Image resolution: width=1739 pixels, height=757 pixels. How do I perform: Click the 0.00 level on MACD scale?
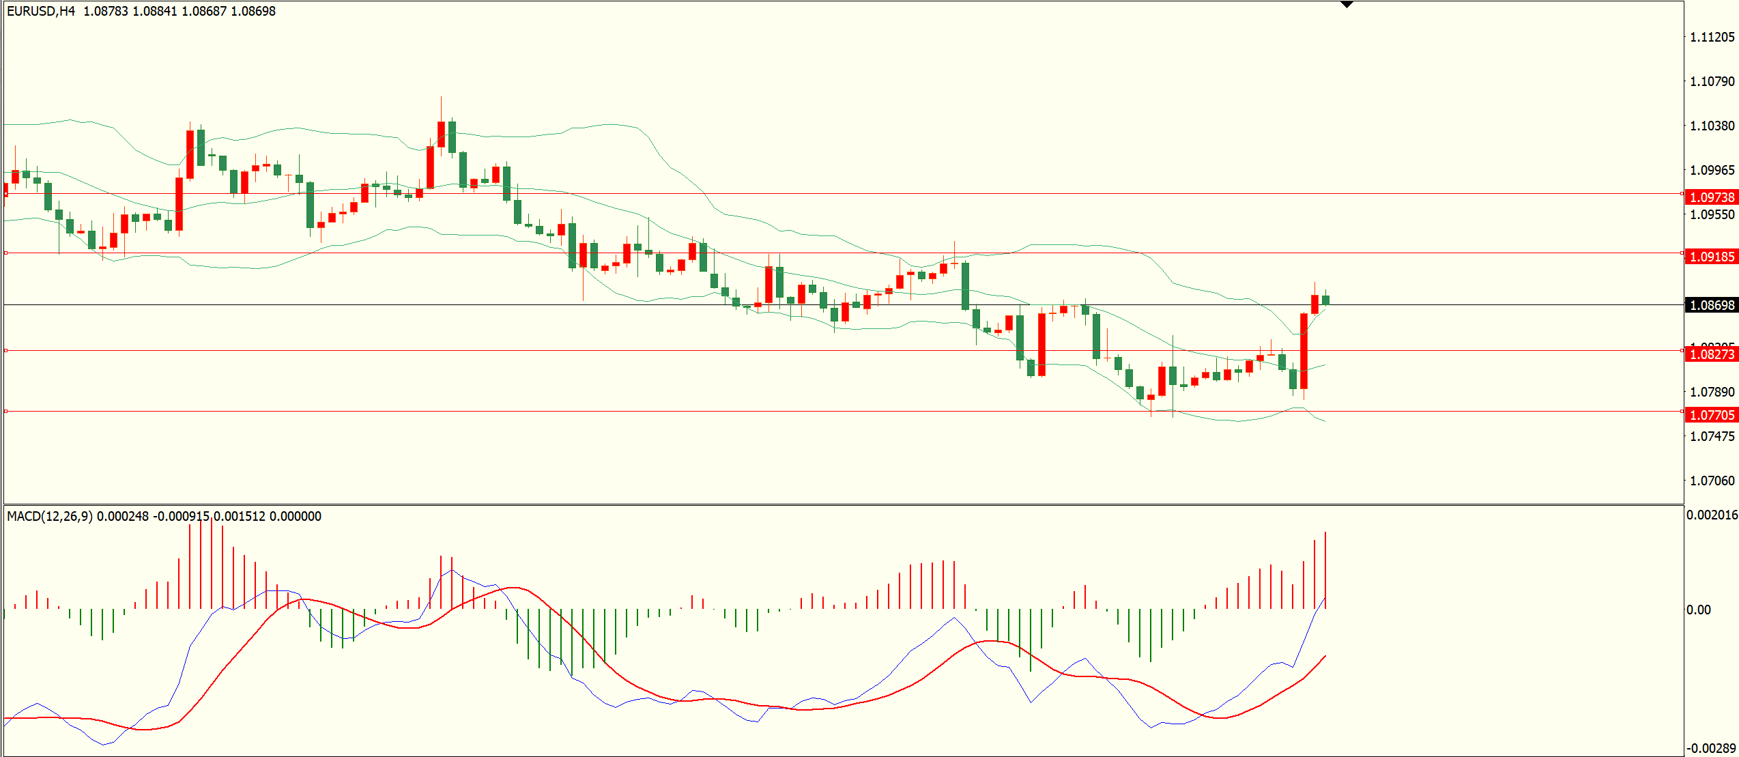(1698, 610)
